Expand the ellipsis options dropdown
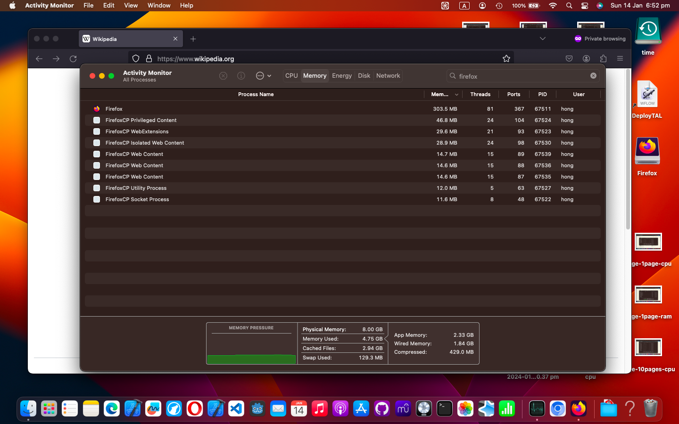 (x=264, y=76)
